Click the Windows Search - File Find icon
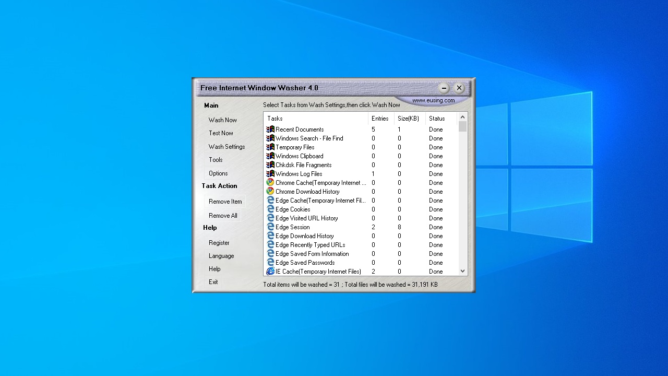The width and height of the screenshot is (668, 376). pos(270,138)
